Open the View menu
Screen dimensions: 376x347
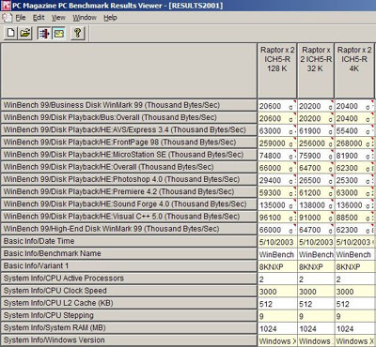point(58,18)
